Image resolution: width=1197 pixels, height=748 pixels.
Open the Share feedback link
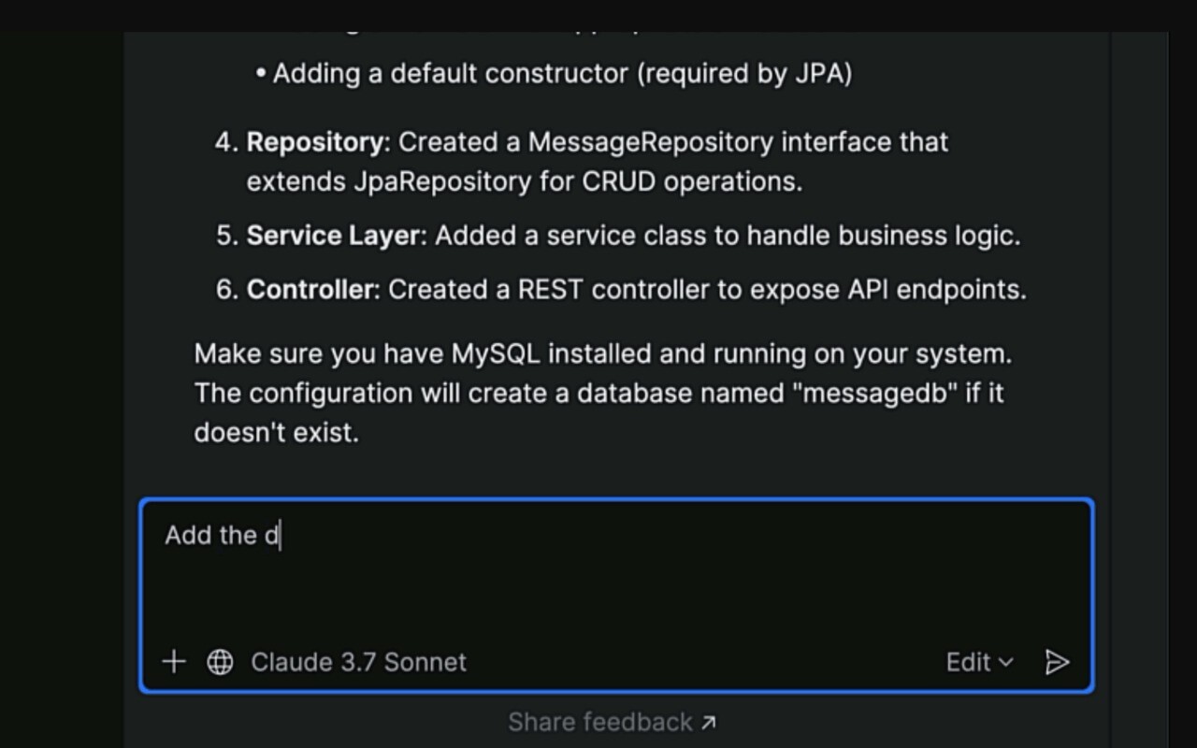[600, 722]
